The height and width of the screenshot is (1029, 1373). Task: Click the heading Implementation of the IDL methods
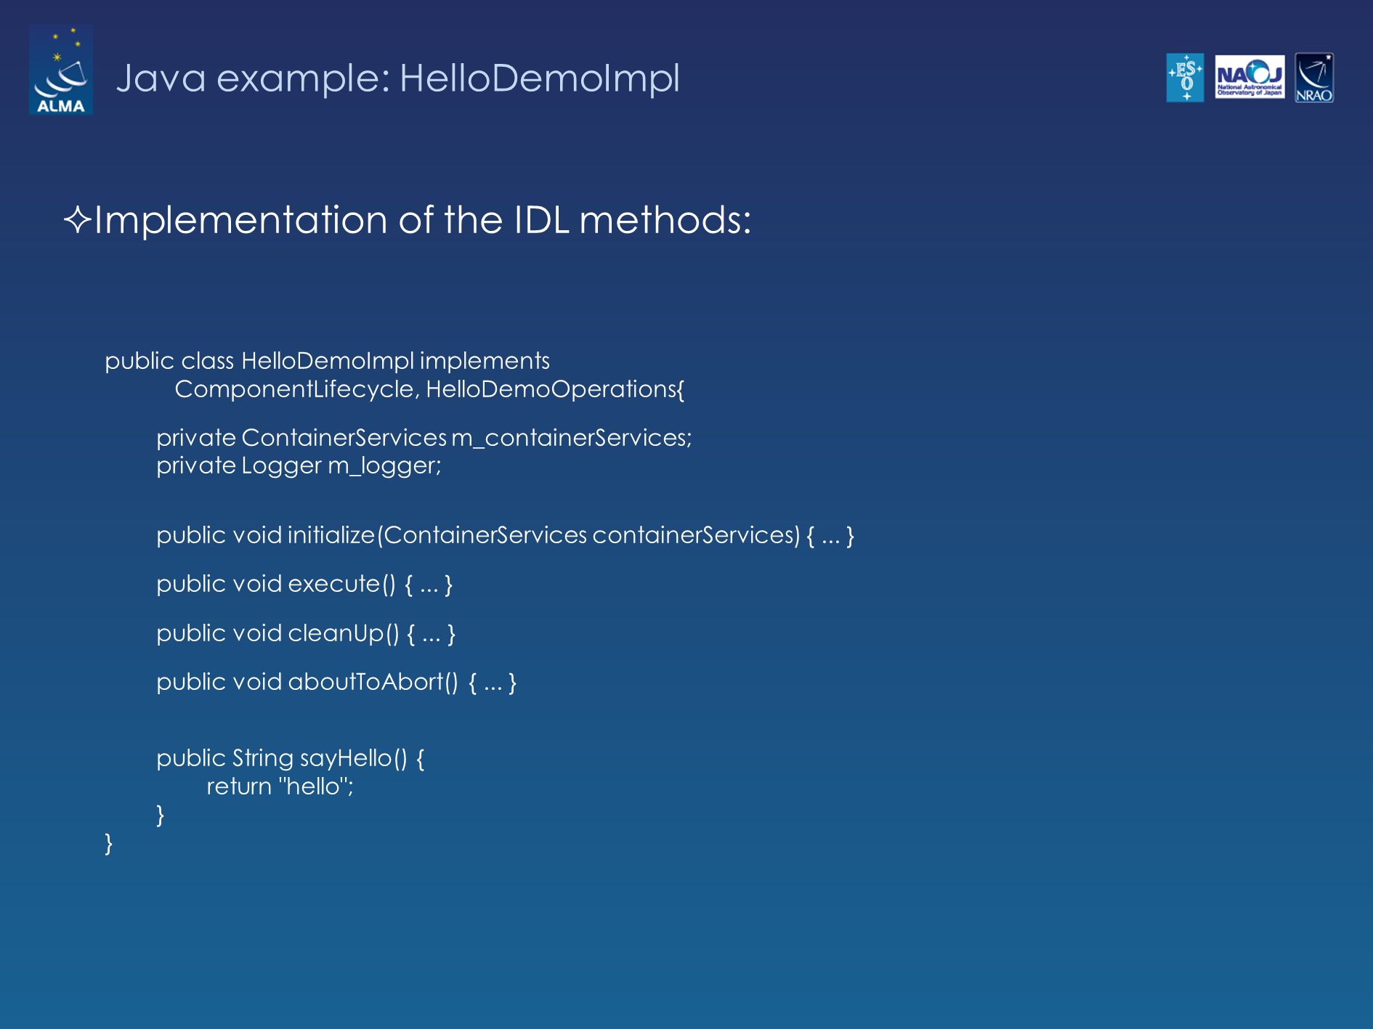(x=423, y=219)
